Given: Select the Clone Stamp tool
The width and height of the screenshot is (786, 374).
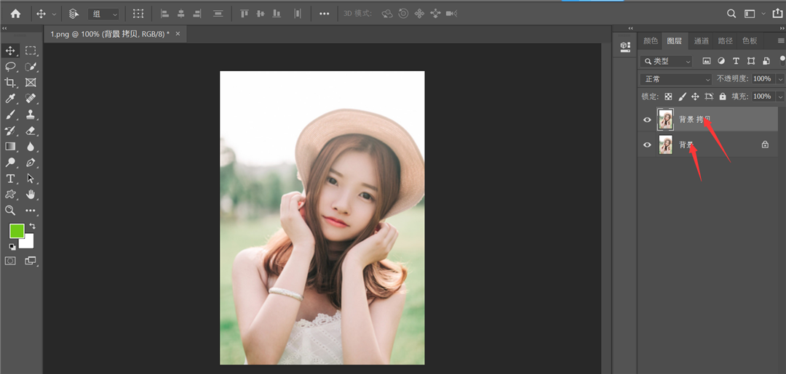Looking at the screenshot, I should (31, 115).
